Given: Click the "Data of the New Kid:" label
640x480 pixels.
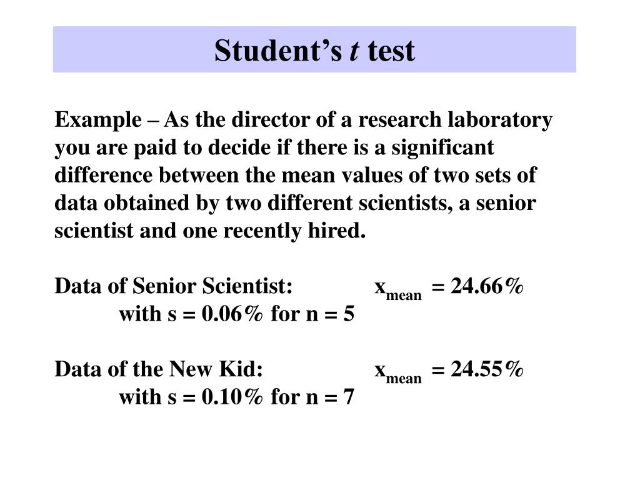Looking at the screenshot, I should [x=159, y=369].
